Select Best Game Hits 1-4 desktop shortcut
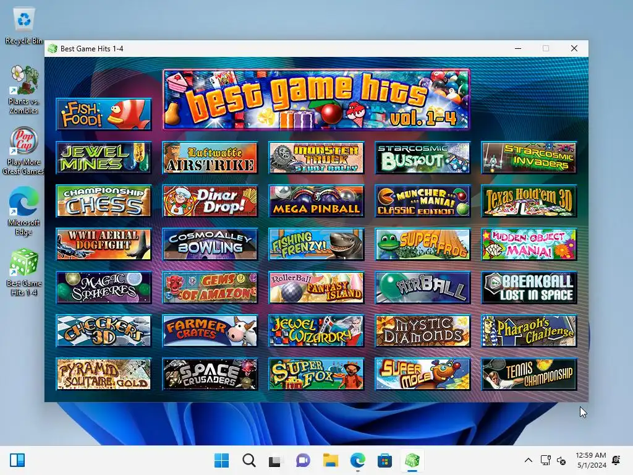The image size is (633, 475). pyautogui.click(x=24, y=272)
